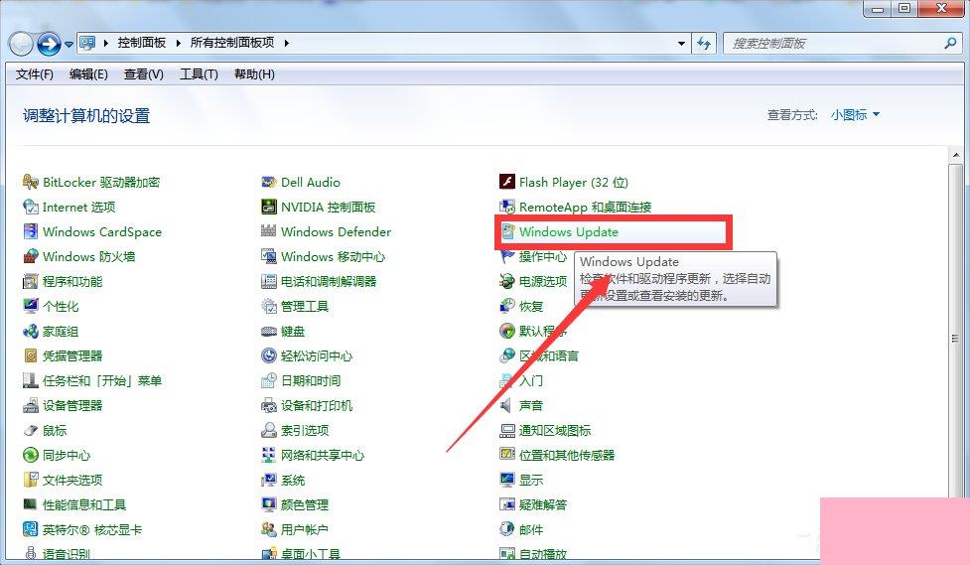This screenshot has width=970, height=565.
Task: Click the 控制面板 breadcrumb segment
Action: pyautogui.click(x=142, y=43)
